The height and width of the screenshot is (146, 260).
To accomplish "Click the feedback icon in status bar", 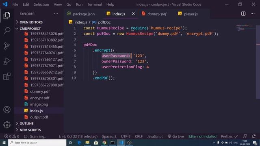I will (245, 136).
